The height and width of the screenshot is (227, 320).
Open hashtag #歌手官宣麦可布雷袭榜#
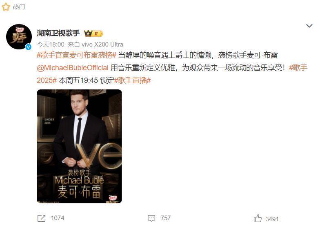click(x=77, y=55)
